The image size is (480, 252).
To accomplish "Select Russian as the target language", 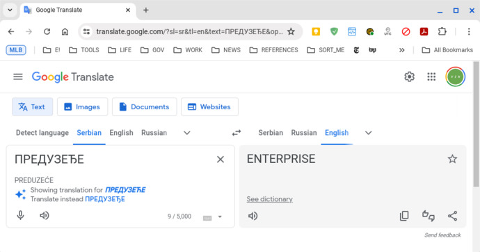I will [x=304, y=132].
